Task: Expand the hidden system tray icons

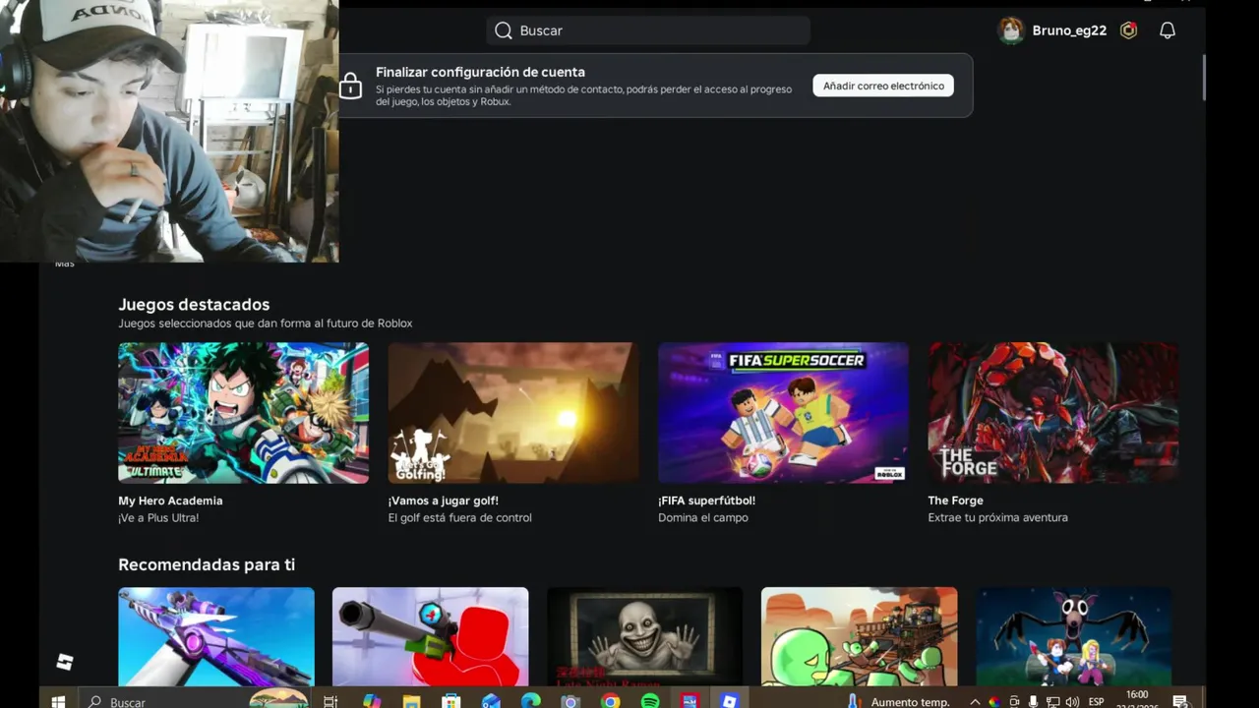Action: pyautogui.click(x=975, y=701)
